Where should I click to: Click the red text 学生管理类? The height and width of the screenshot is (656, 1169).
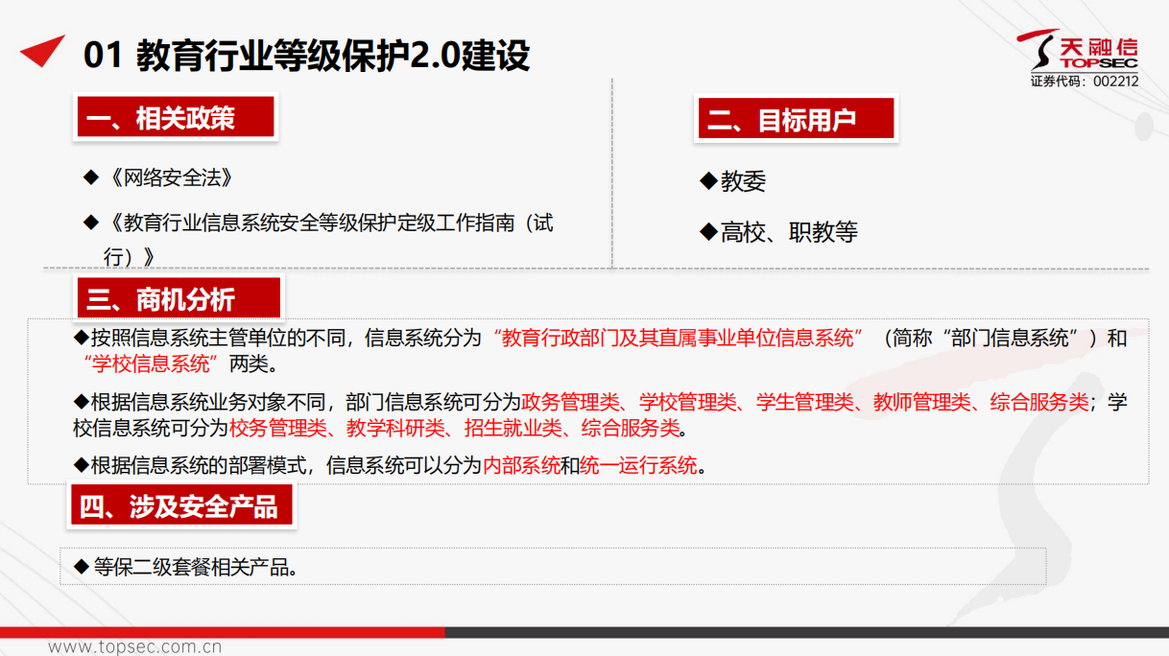[x=803, y=402]
